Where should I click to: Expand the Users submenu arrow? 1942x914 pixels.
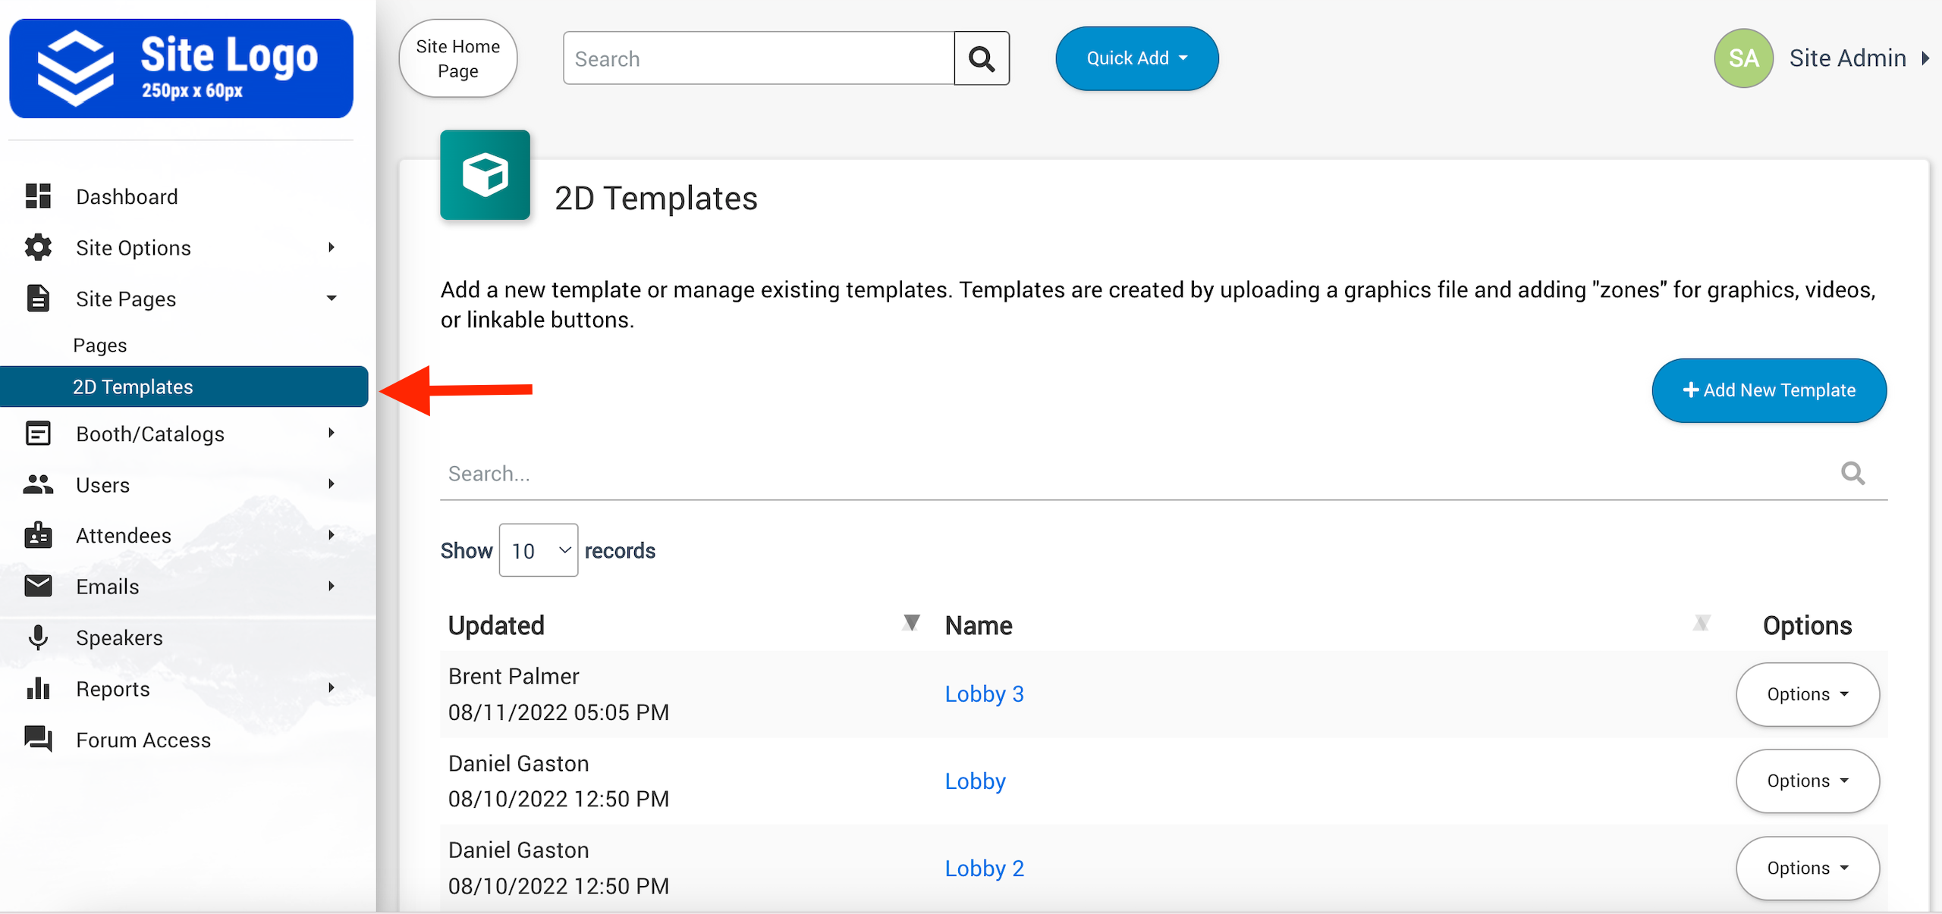pyautogui.click(x=332, y=484)
